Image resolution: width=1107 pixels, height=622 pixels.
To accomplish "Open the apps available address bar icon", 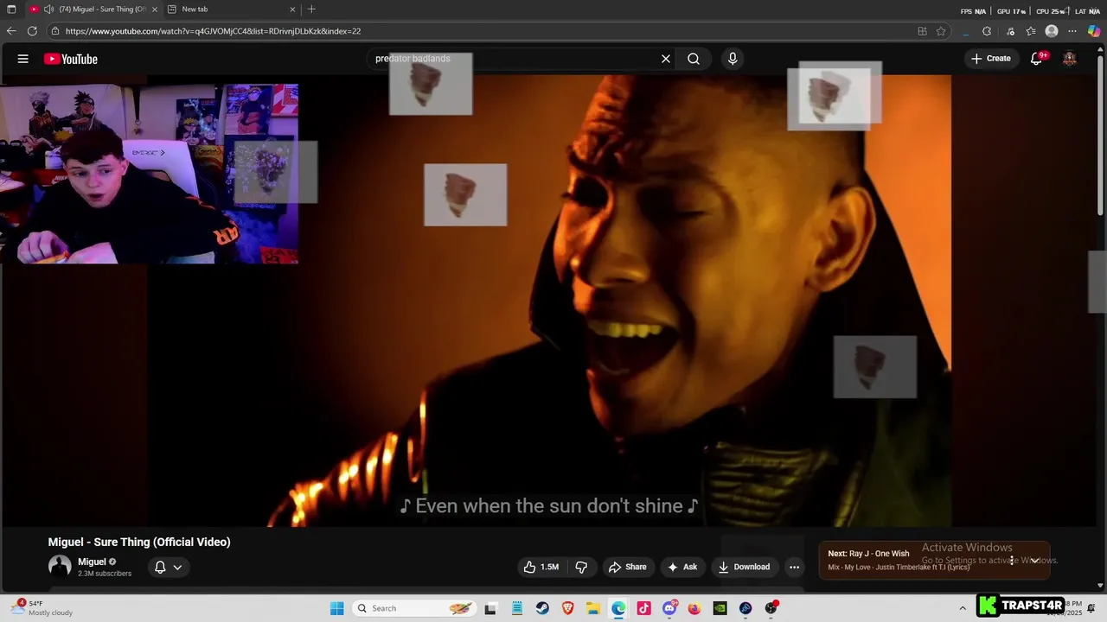I will (x=922, y=31).
